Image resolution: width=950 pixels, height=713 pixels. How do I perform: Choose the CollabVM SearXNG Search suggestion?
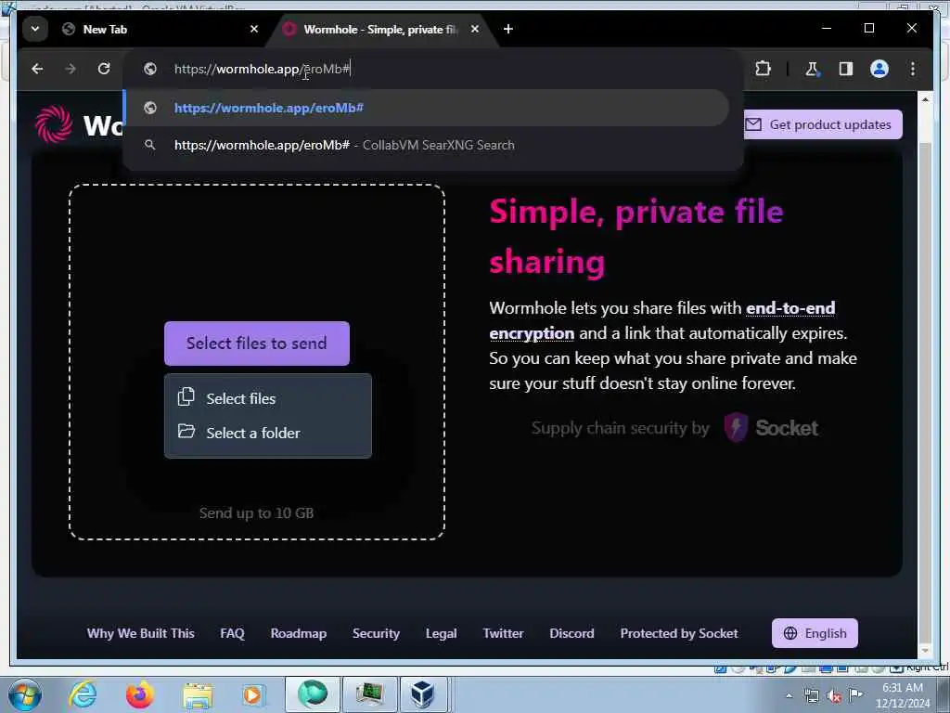pos(426,146)
